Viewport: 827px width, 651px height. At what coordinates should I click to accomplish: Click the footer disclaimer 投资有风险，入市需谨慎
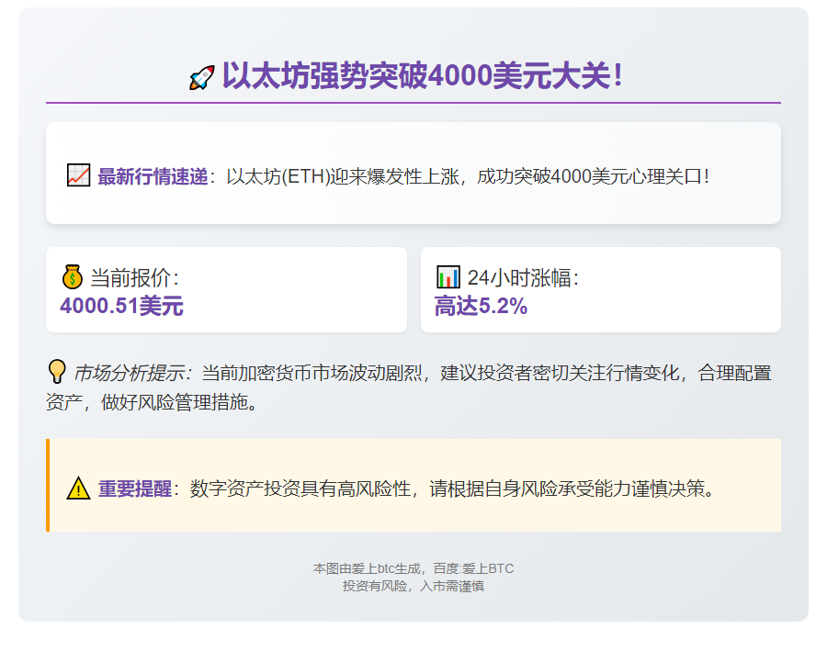click(x=413, y=586)
